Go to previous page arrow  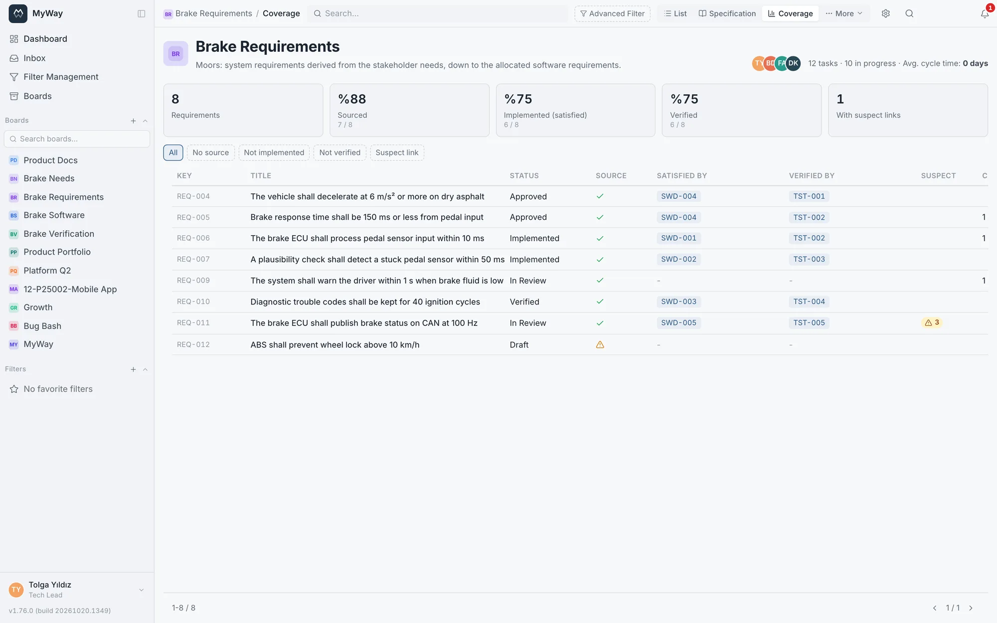[x=935, y=608]
